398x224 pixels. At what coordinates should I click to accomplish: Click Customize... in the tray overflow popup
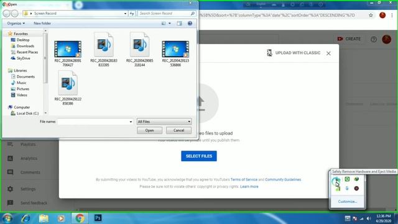[x=347, y=202]
